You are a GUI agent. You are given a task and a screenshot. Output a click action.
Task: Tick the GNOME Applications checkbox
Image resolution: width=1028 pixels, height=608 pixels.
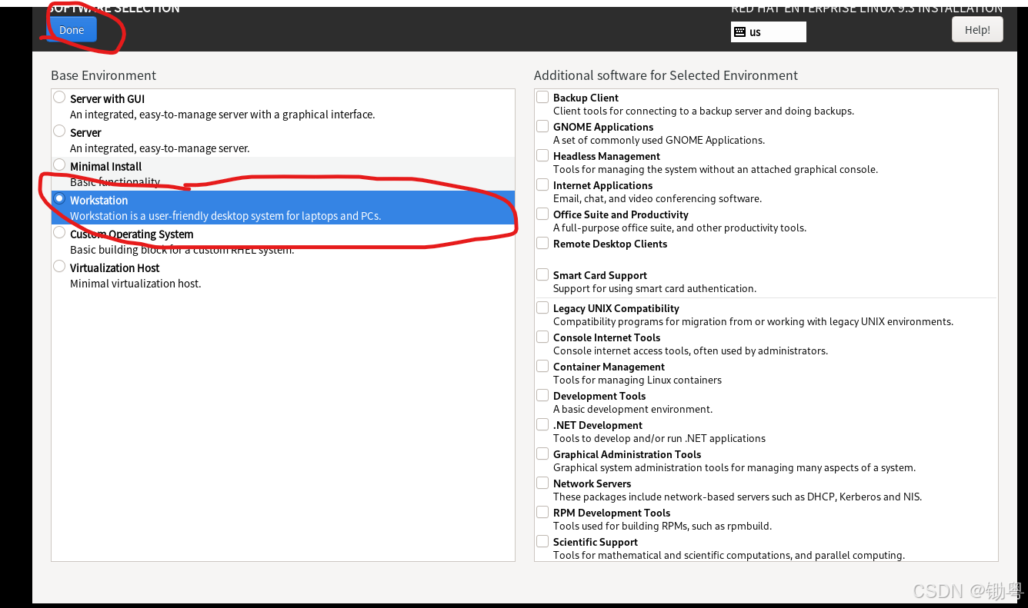pos(542,126)
